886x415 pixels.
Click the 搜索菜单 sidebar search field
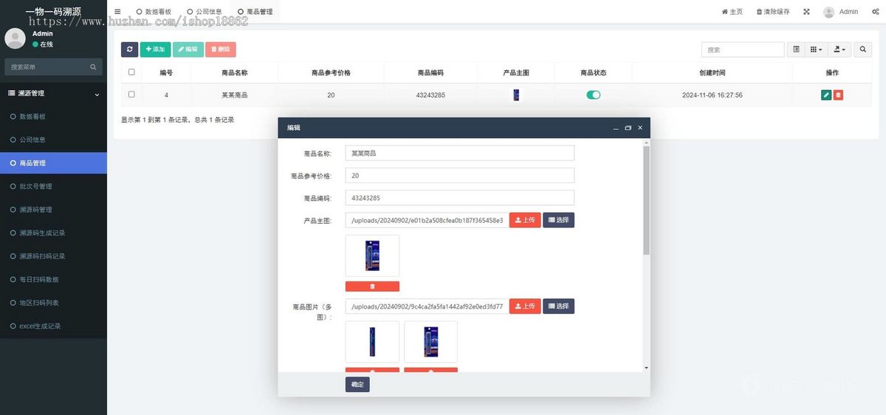click(53, 67)
